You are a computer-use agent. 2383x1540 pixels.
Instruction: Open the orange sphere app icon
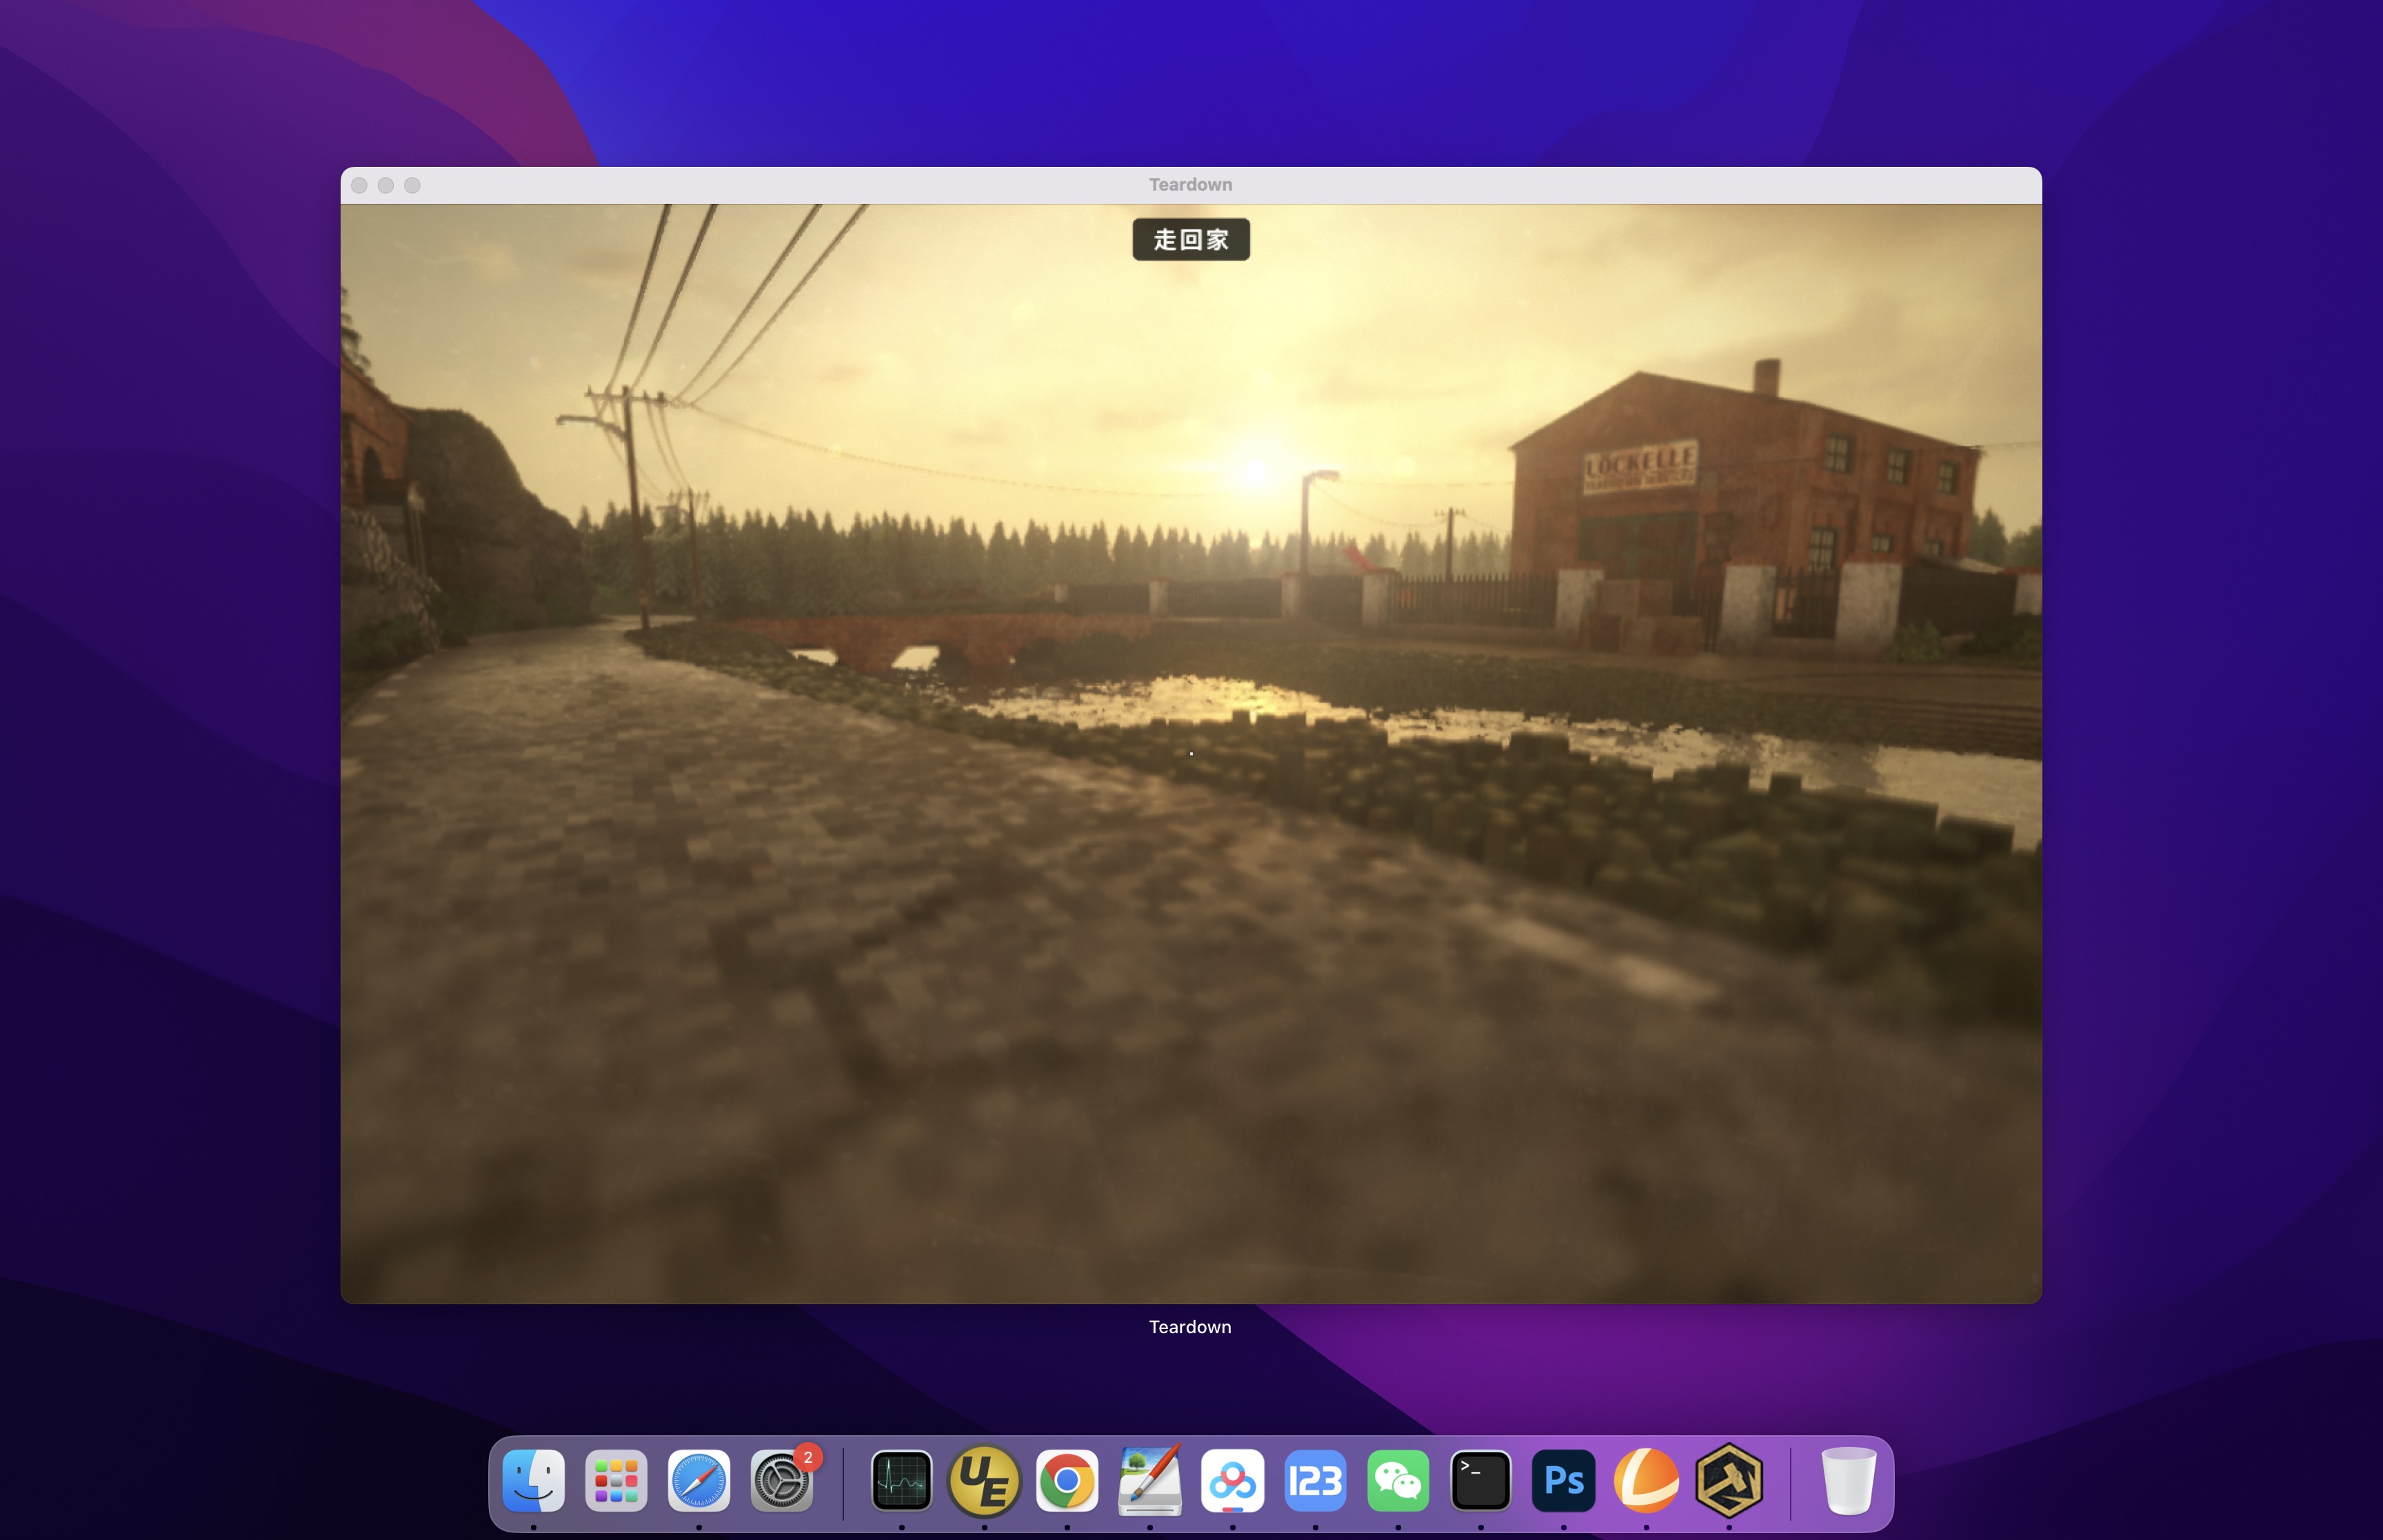1646,1480
